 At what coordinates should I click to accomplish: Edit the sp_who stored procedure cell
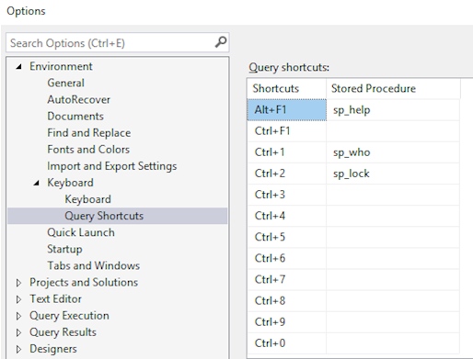[x=393, y=152]
